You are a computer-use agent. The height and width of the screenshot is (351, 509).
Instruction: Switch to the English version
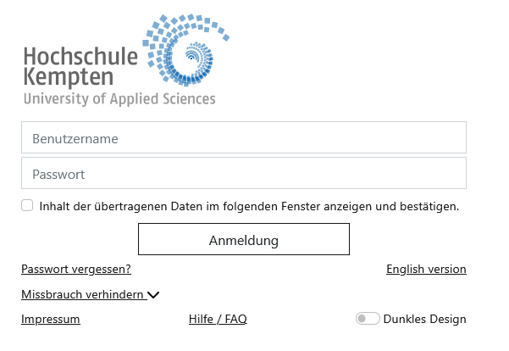(426, 270)
